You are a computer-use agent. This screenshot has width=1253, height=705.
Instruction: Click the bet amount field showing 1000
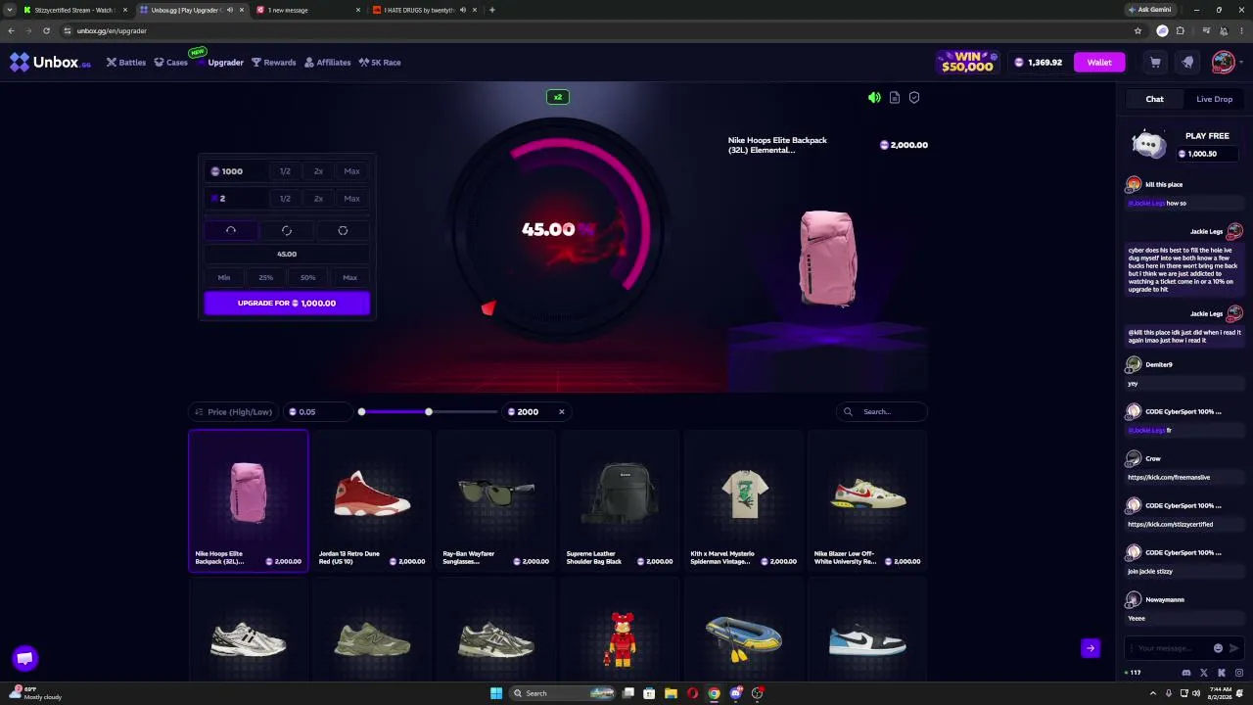[x=235, y=171]
